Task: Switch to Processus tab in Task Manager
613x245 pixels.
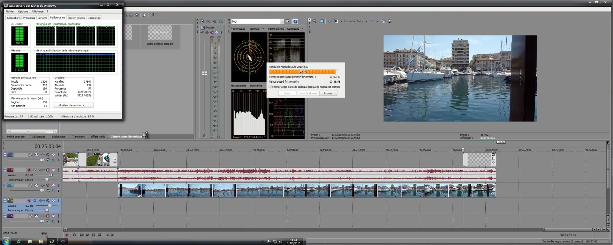Action: click(x=29, y=18)
